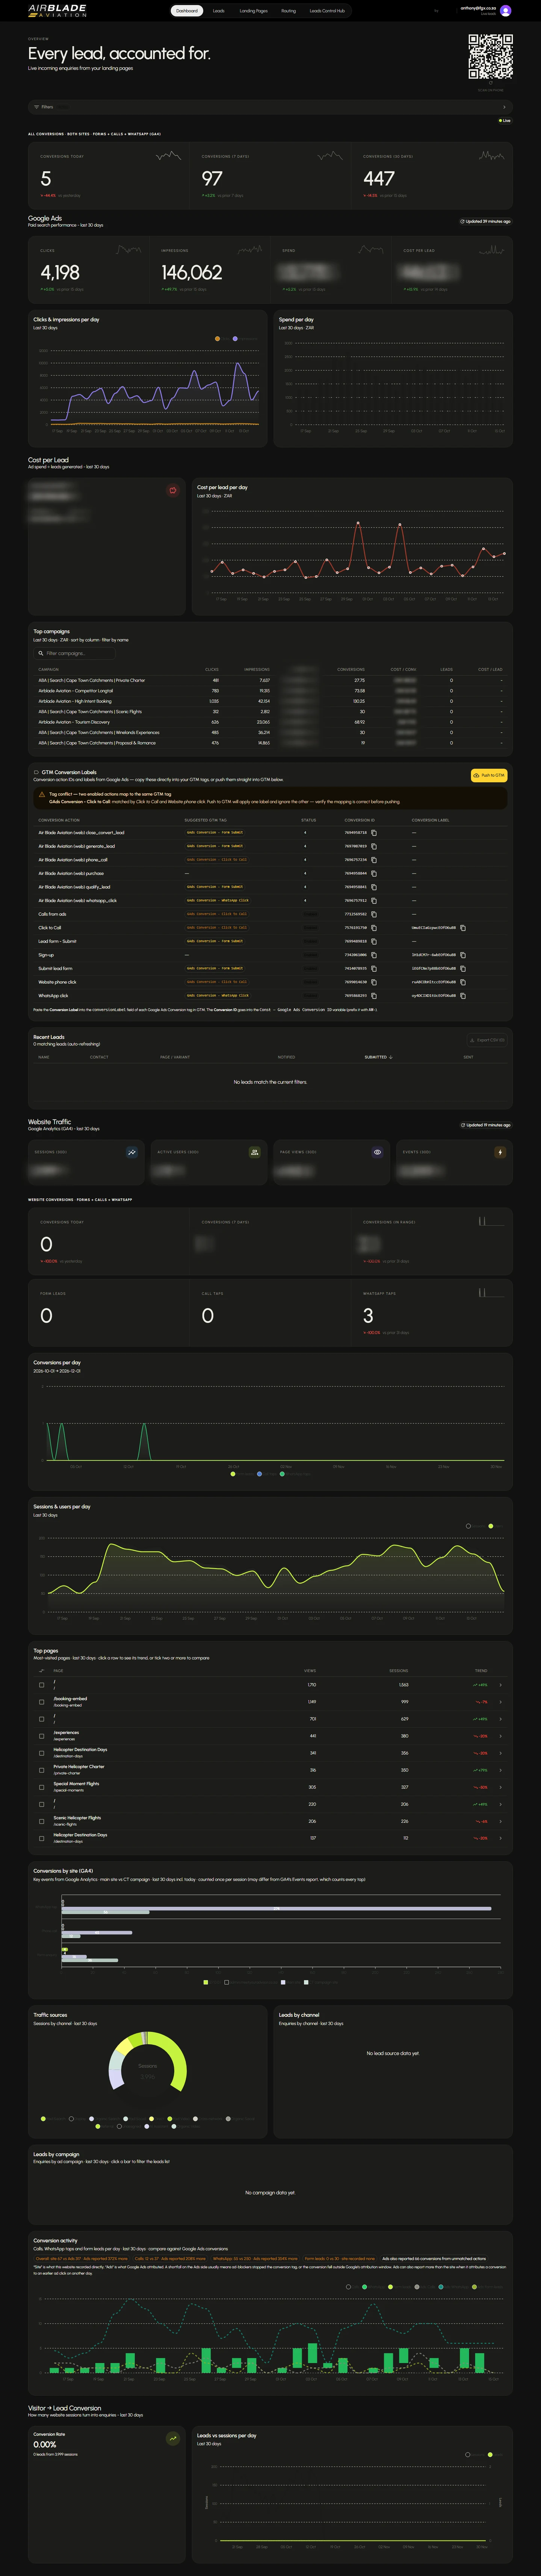Click the AirBlade Aviation logo
The width and height of the screenshot is (541, 2576).
pyautogui.click(x=57, y=10)
